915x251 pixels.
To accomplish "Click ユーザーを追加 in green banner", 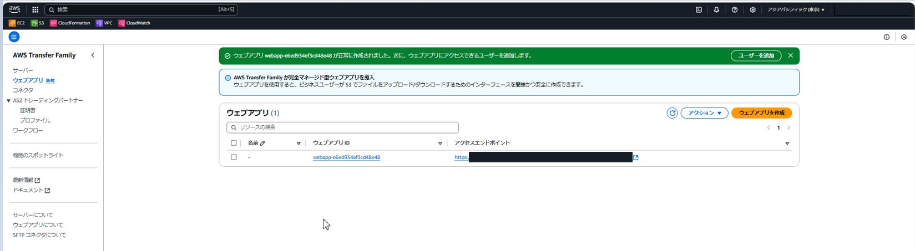I will coord(756,55).
